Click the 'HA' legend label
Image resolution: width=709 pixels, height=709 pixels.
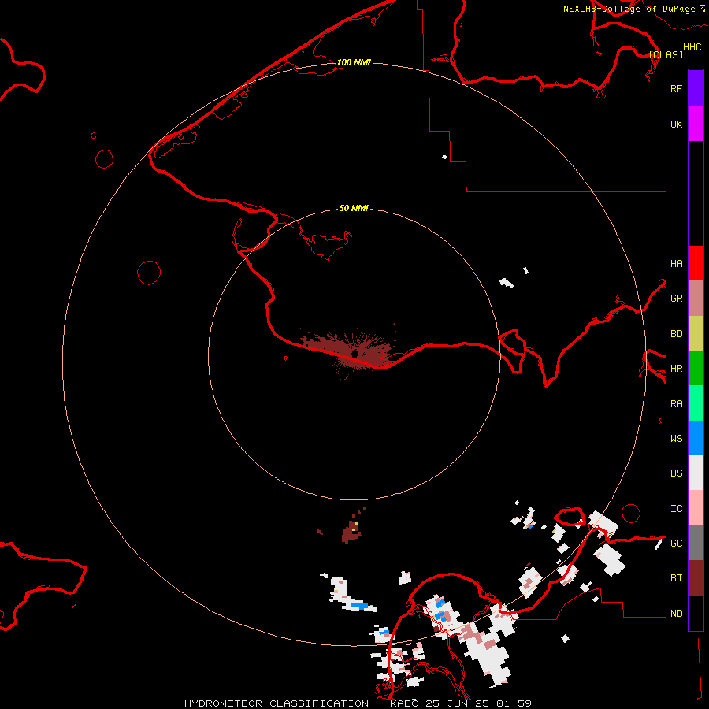[x=677, y=264]
